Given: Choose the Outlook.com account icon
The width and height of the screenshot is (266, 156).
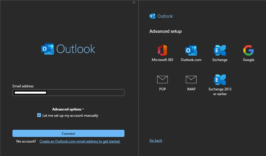Looking at the screenshot, I should pyautogui.click(x=191, y=50).
